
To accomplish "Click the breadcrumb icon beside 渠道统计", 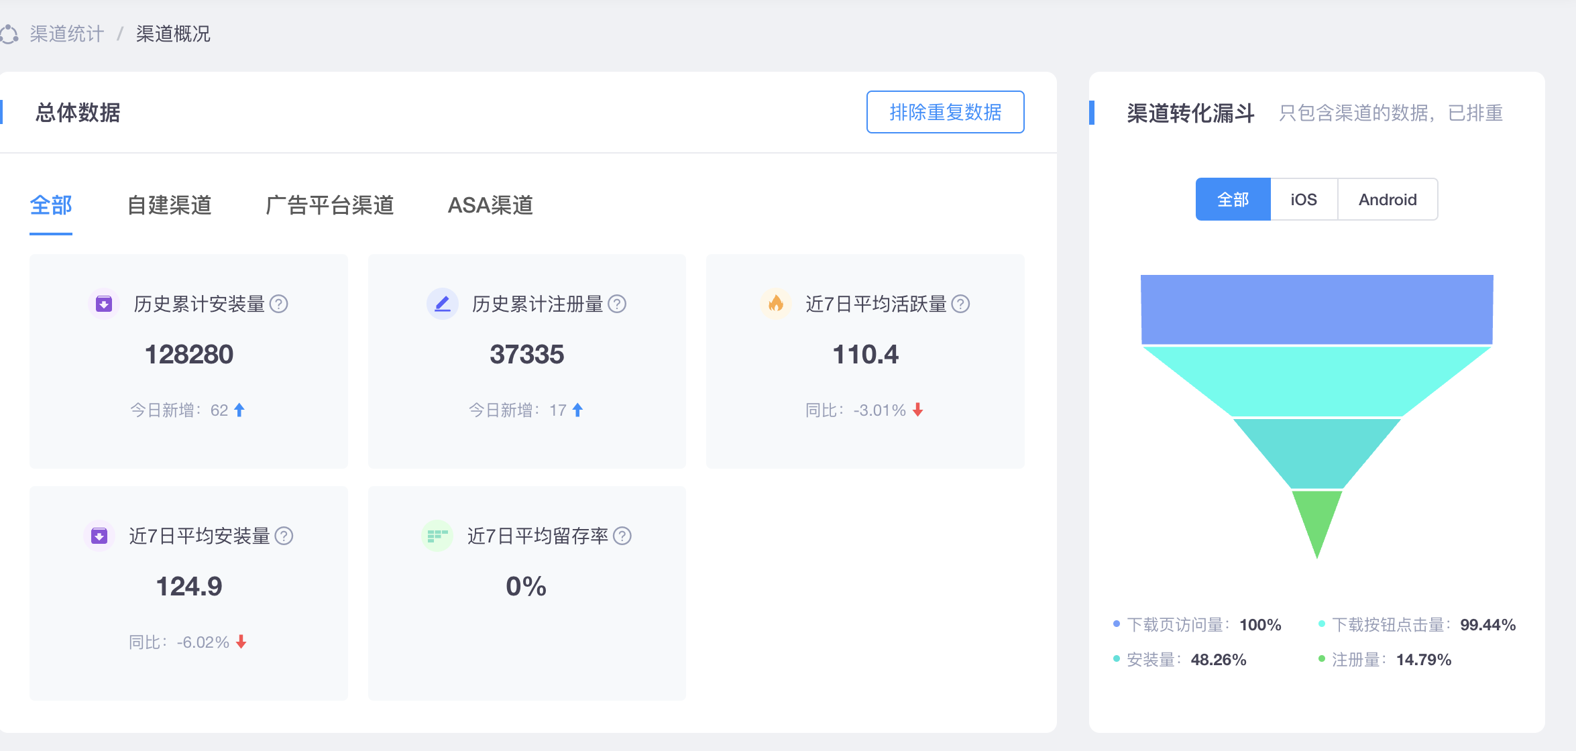I will coord(9,34).
